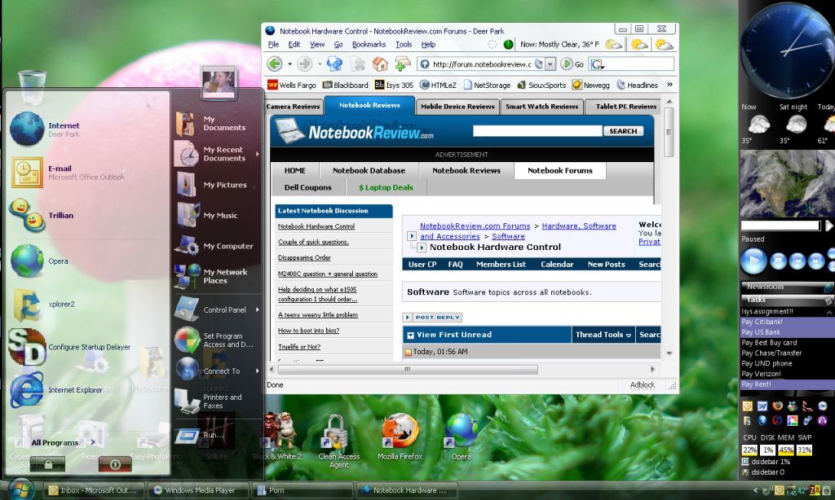Click in the NotebookReview search field
This screenshot has width=835, height=500.
[x=537, y=131]
